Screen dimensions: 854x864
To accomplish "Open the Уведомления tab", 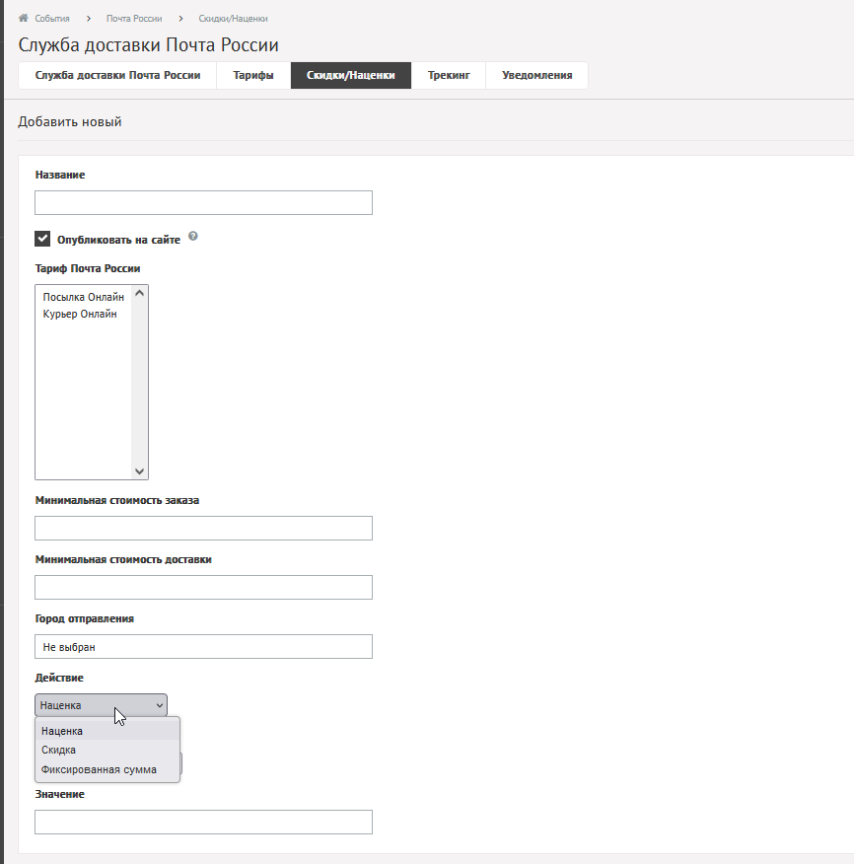I will (536, 76).
